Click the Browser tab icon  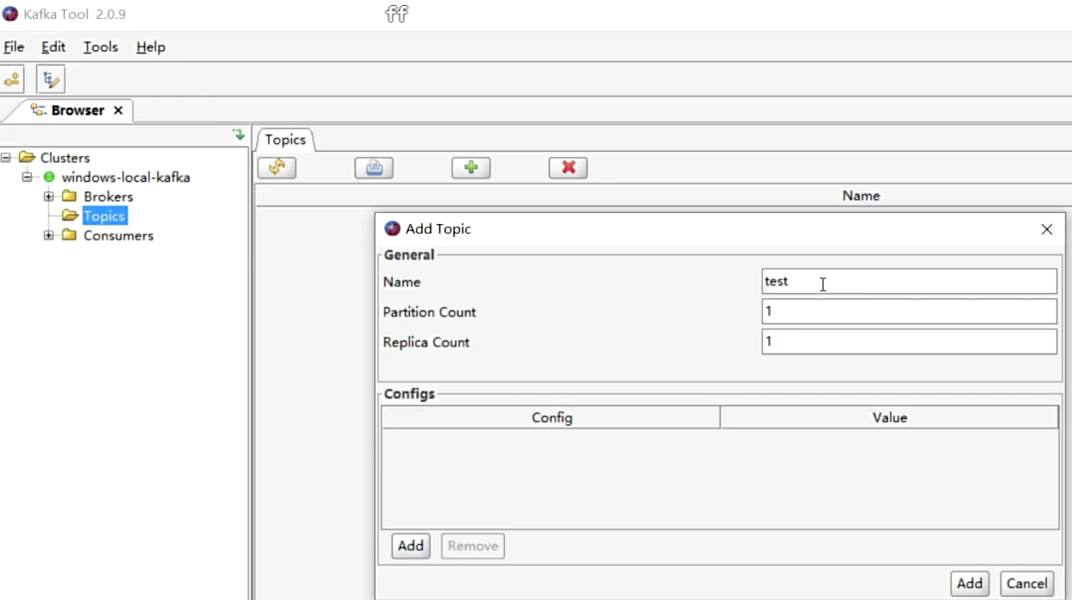tap(38, 110)
